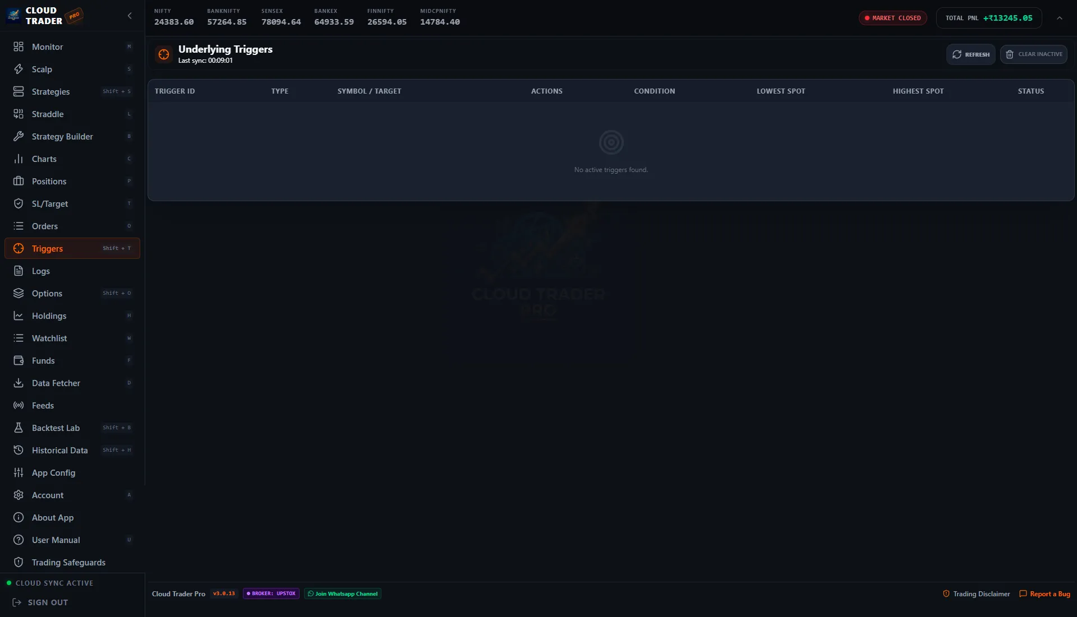The width and height of the screenshot is (1077, 617).
Task: Click Sign Out in the sidebar
Action: click(x=40, y=602)
